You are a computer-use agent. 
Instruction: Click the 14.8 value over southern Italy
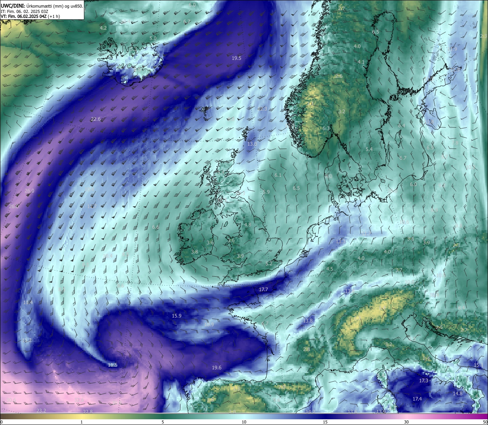pos(457,393)
